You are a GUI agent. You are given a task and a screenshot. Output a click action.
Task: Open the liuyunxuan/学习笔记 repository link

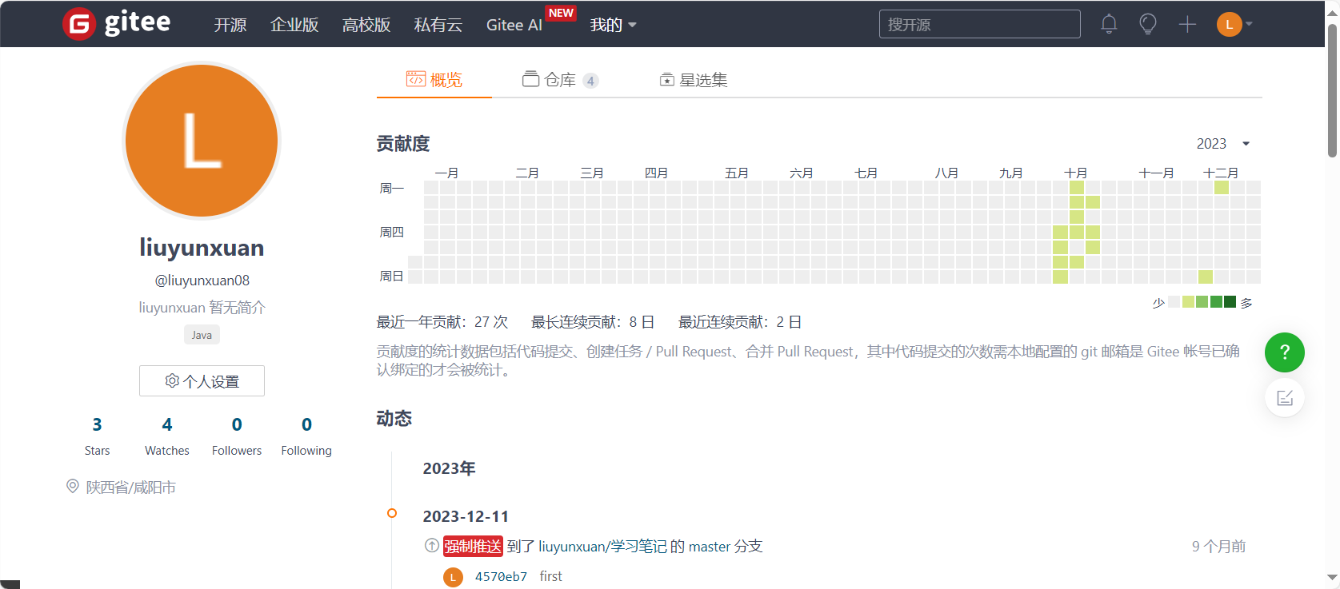point(602,547)
